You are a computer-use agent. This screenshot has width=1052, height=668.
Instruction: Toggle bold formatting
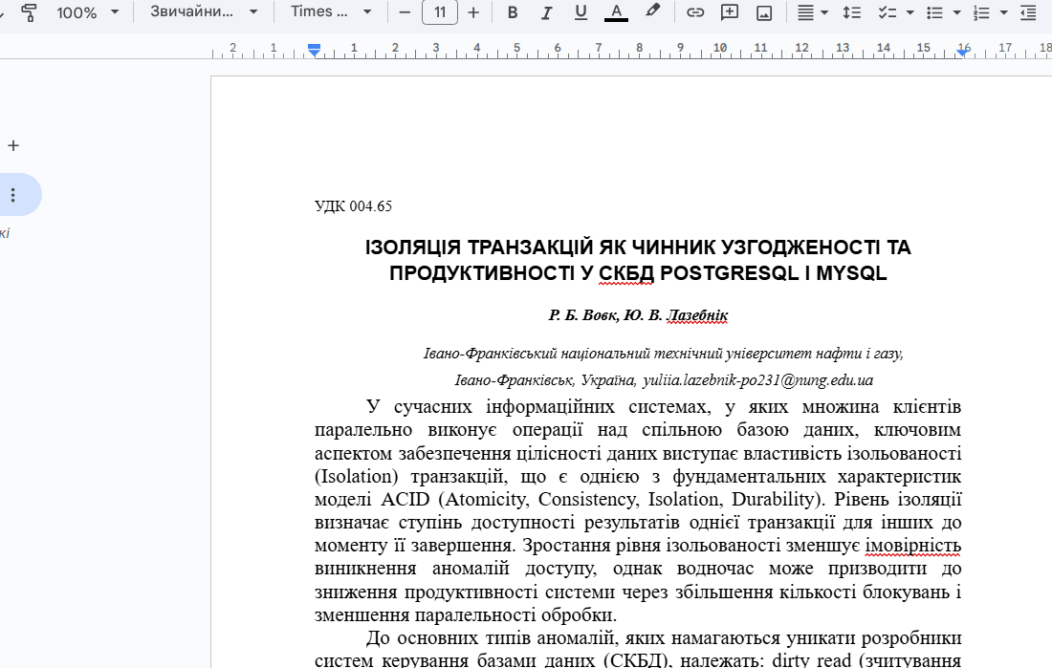click(513, 12)
